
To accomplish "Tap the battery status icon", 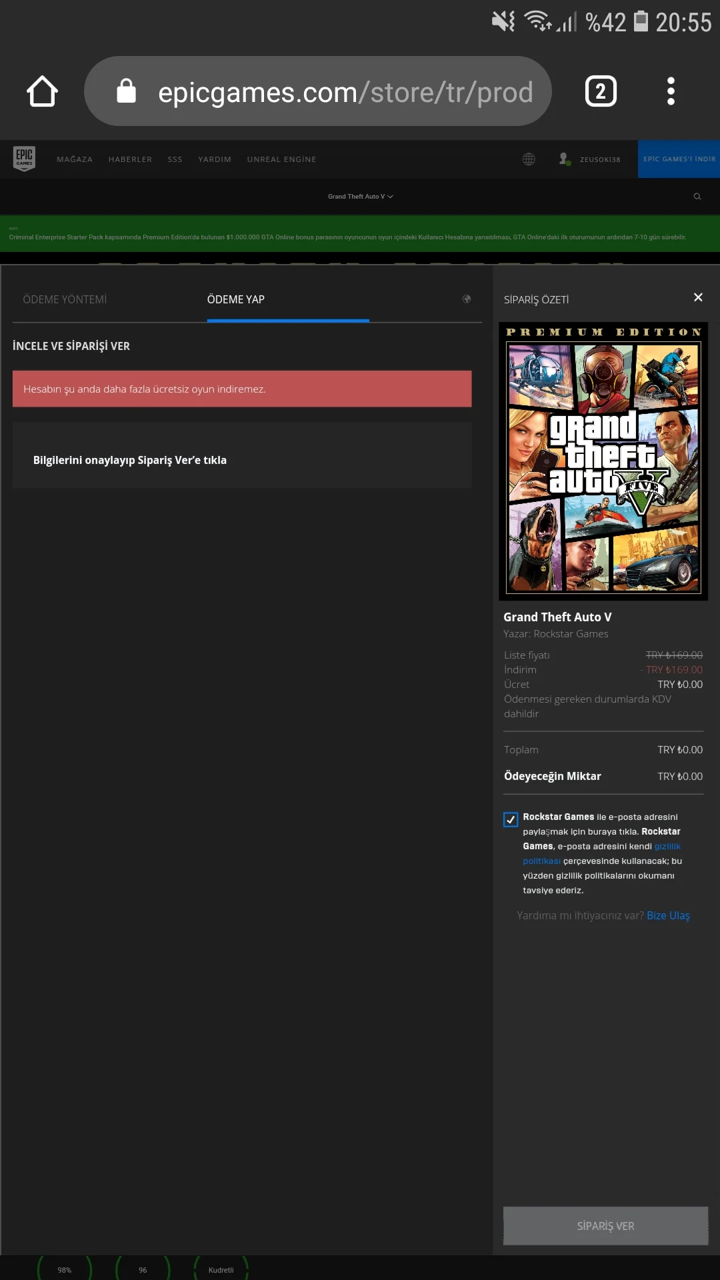I will pos(641,22).
